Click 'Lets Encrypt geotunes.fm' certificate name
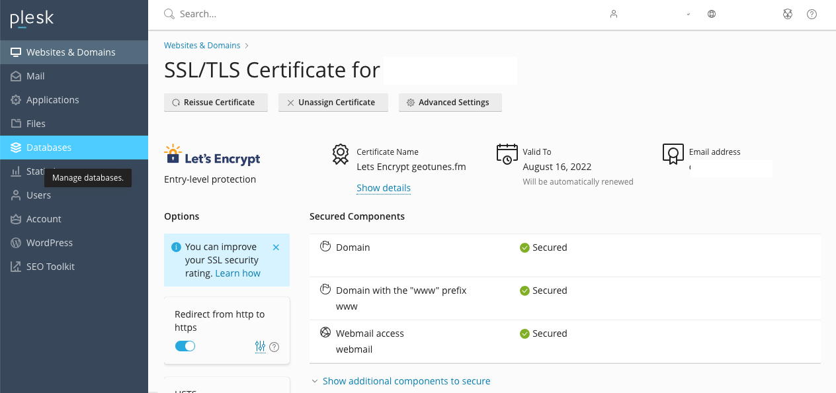This screenshot has width=836, height=393. 411,167
